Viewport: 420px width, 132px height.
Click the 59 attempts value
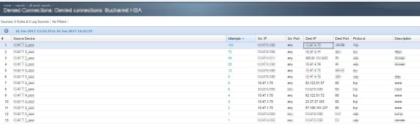(230, 58)
